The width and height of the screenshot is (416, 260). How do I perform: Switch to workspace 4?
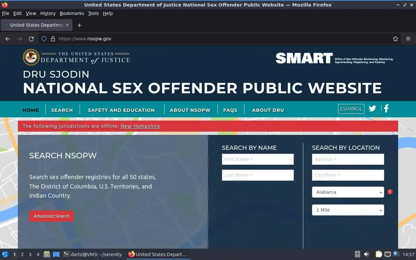tap(38, 254)
